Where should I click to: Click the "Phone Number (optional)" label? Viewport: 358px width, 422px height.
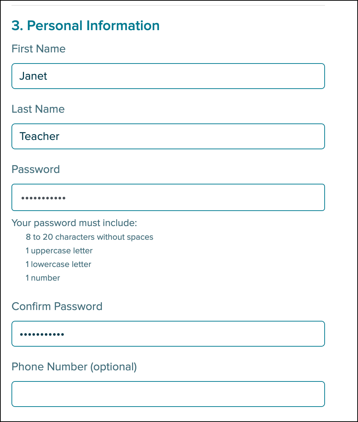coord(74,367)
